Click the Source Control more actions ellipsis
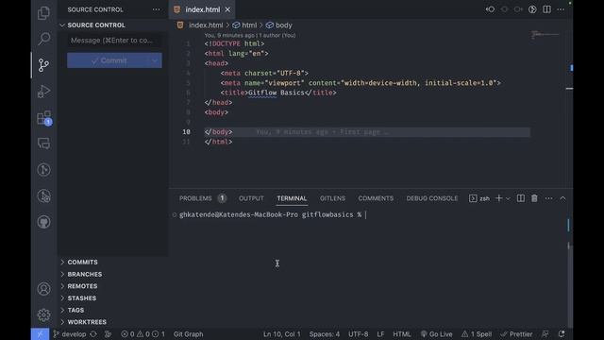 tap(156, 9)
